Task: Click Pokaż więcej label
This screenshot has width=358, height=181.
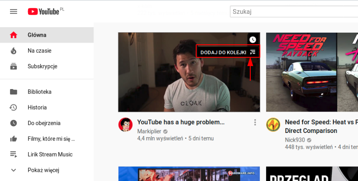Action: coord(43,170)
